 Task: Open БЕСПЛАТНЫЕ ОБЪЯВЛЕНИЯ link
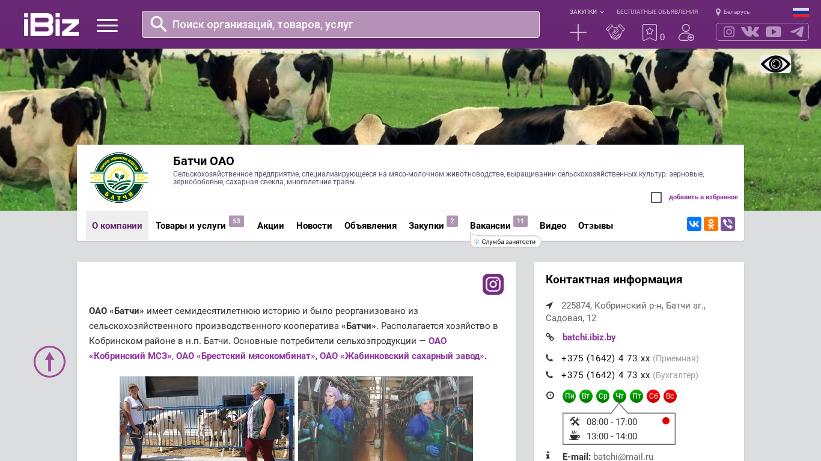[x=657, y=12]
